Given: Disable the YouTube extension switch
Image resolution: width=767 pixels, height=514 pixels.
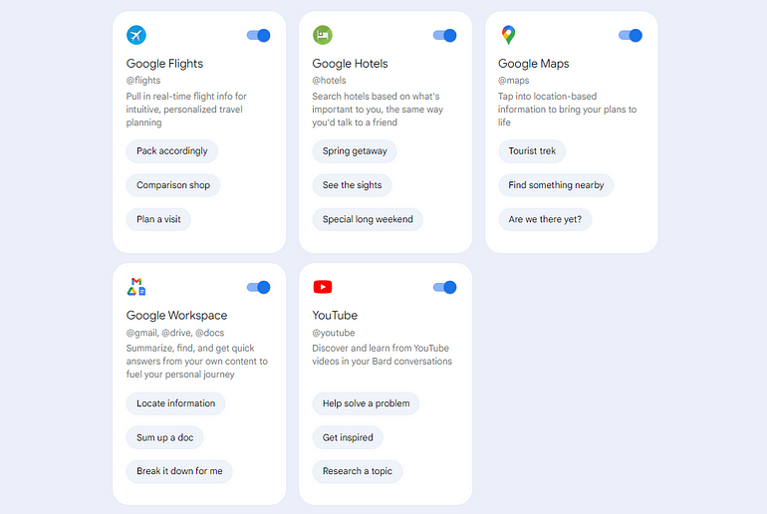Looking at the screenshot, I should point(444,287).
